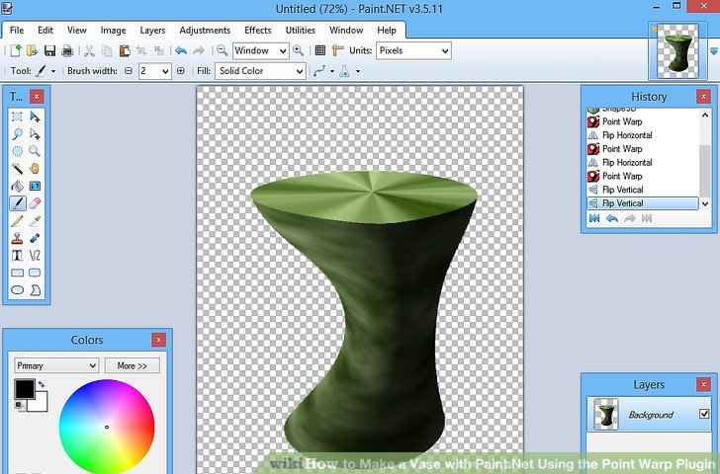Open the Primary color selector dropdown

56,365
